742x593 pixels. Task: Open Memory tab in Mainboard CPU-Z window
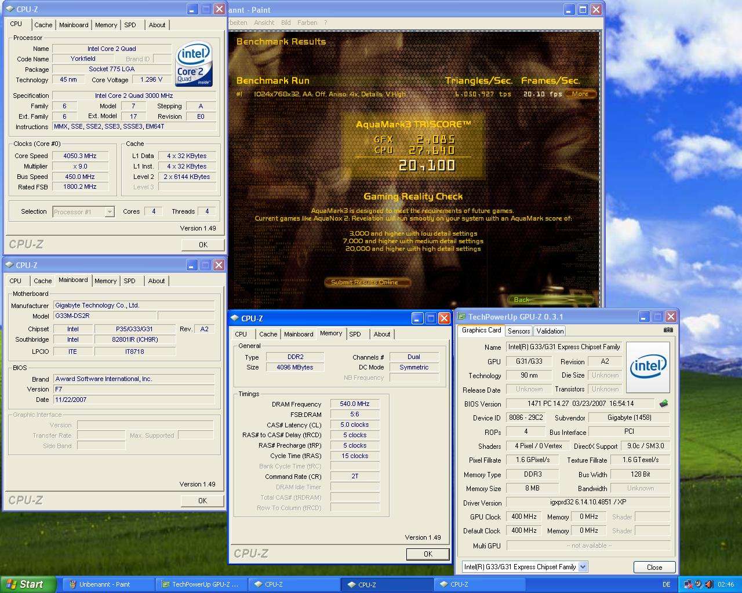pyautogui.click(x=106, y=281)
